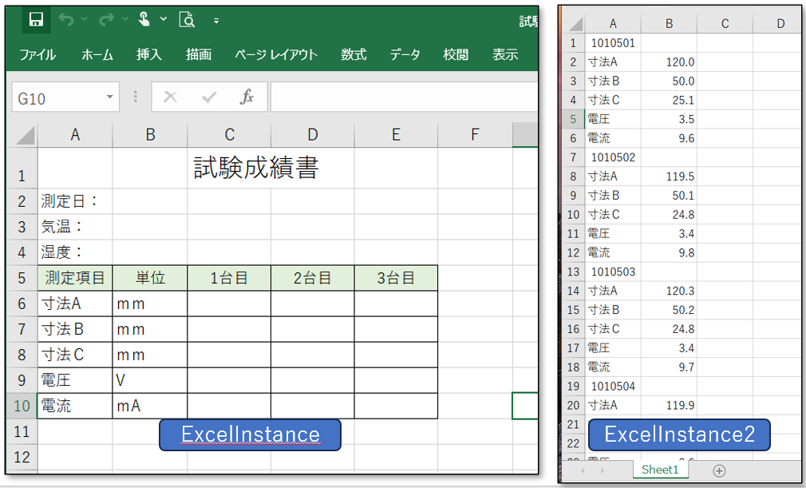Image resolution: width=806 pixels, height=488 pixels.
Task: Click the Touch/Mouse mode hand icon
Action: (x=145, y=20)
